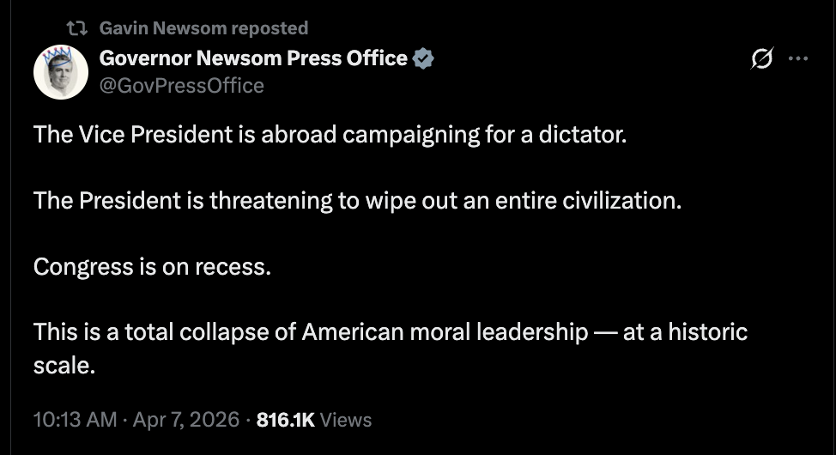The image size is (836, 455).
Task: Open the @GovPressOffice handle
Action: (x=182, y=85)
